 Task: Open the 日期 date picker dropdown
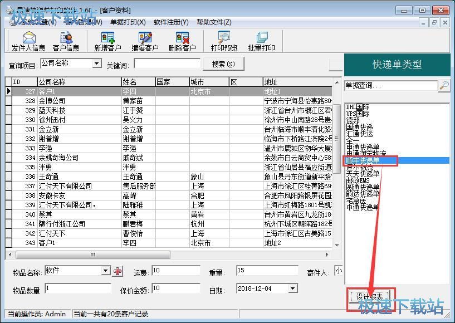[293, 288]
